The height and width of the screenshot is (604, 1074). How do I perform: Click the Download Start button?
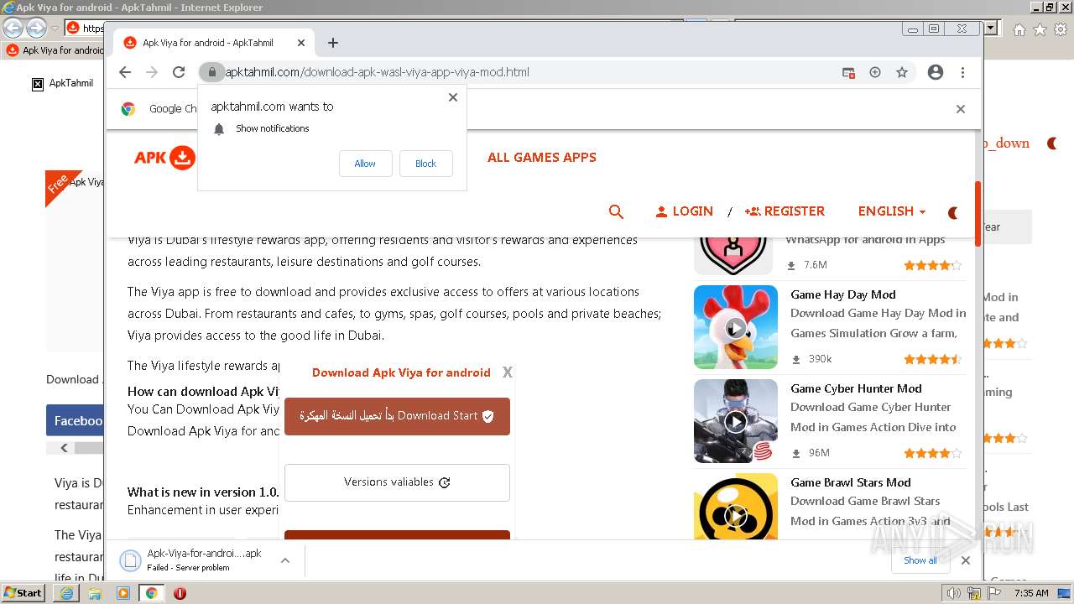[x=397, y=416]
